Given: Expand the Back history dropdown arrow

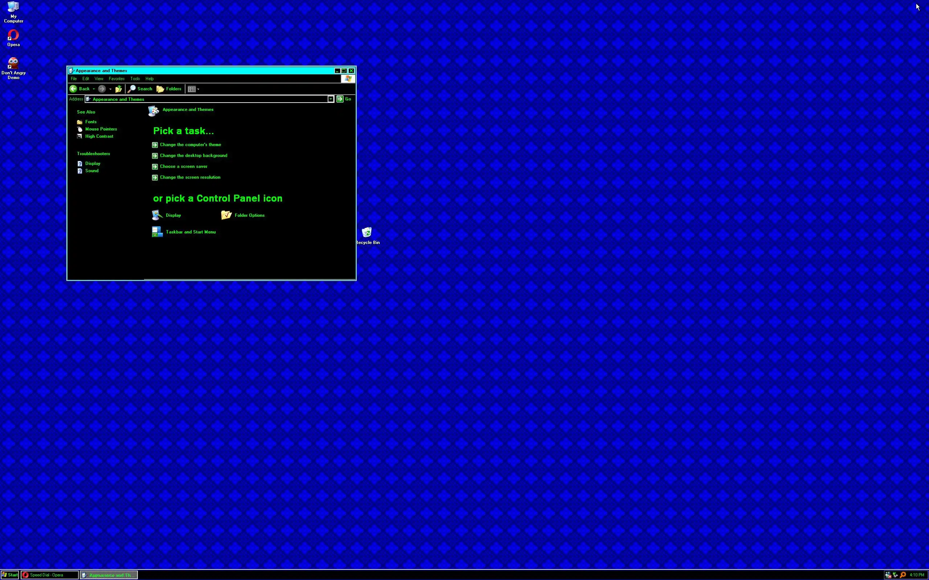Looking at the screenshot, I should click(x=94, y=89).
